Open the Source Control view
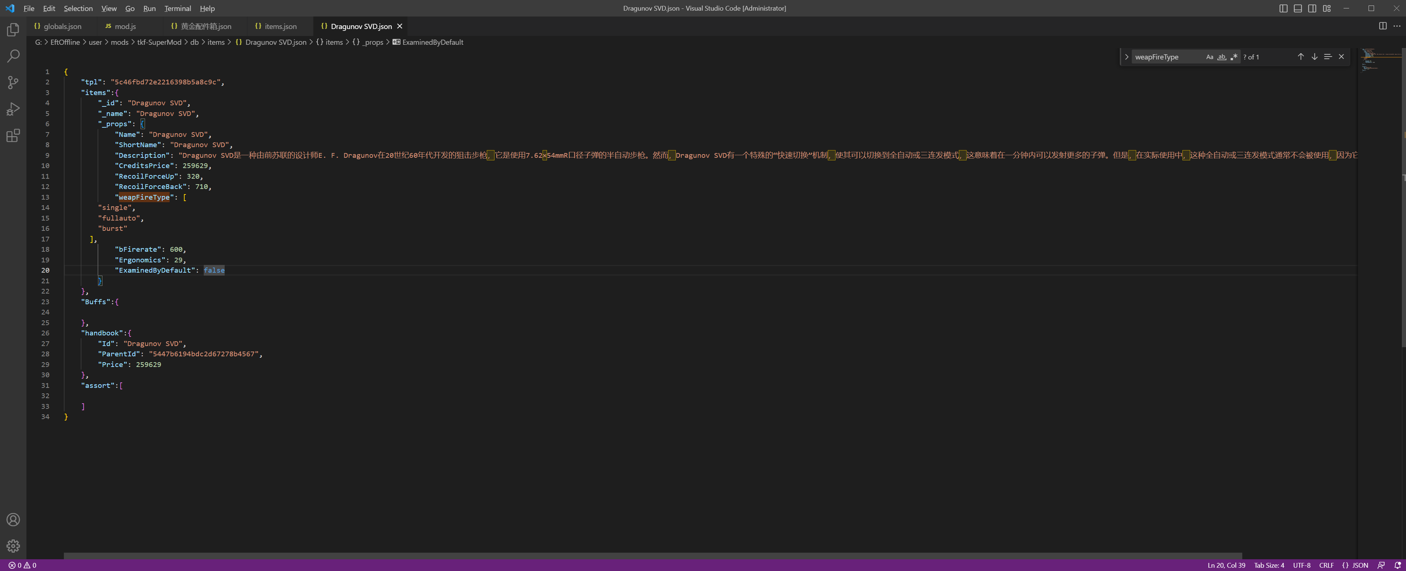The height and width of the screenshot is (571, 1406). pos(13,82)
